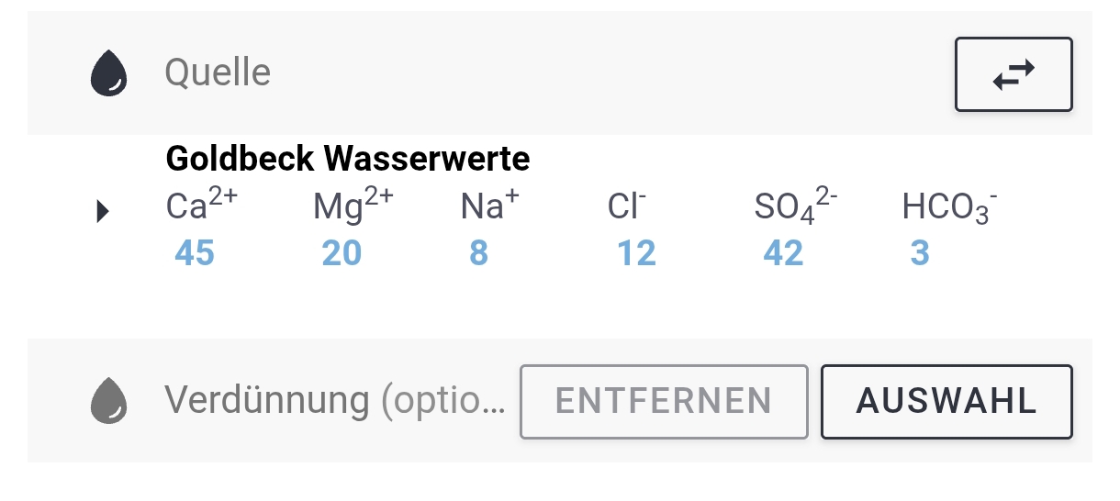Click the Mg2+ ion label
The width and height of the screenshot is (1120, 501).
coord(353,206)
